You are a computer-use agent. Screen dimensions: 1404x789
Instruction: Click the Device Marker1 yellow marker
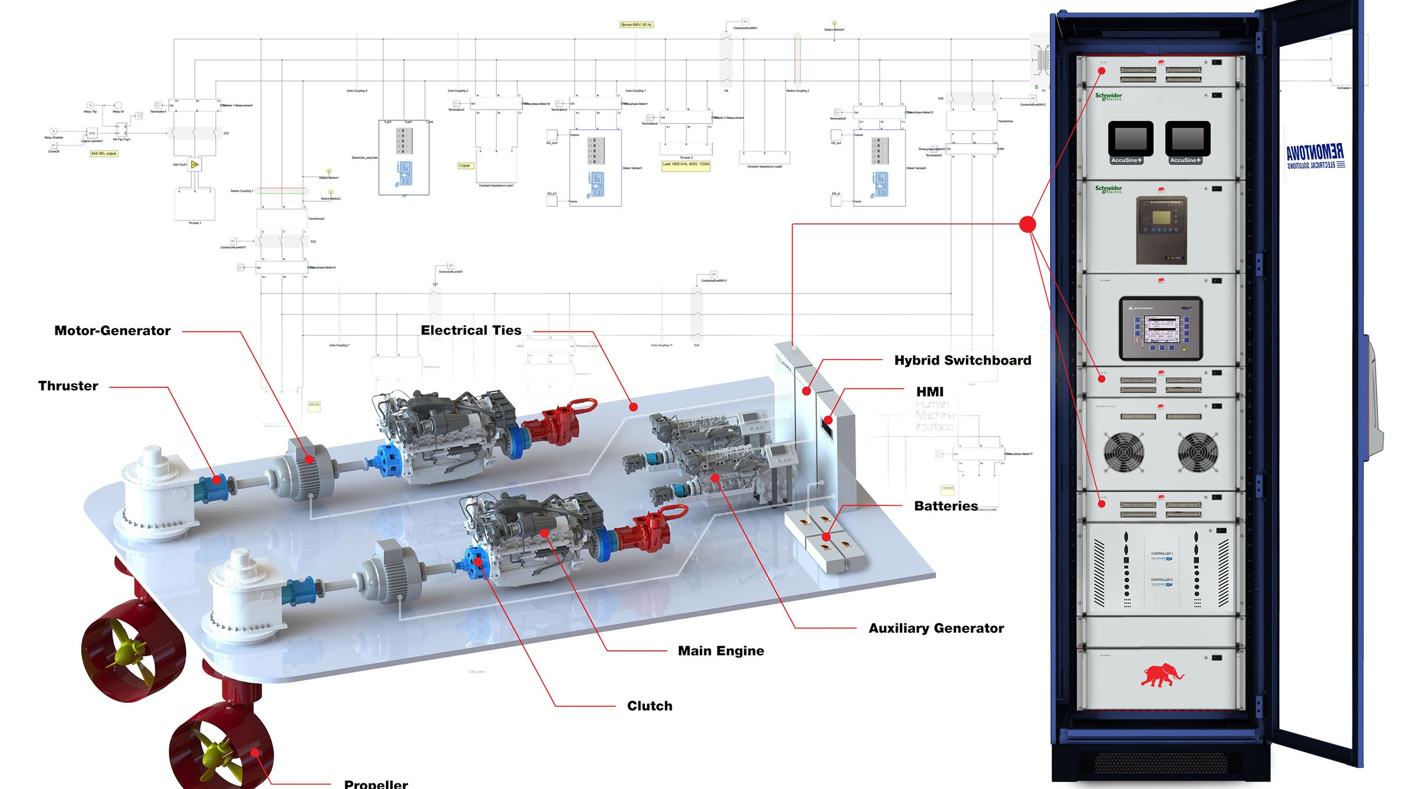(x=329, y=172)
